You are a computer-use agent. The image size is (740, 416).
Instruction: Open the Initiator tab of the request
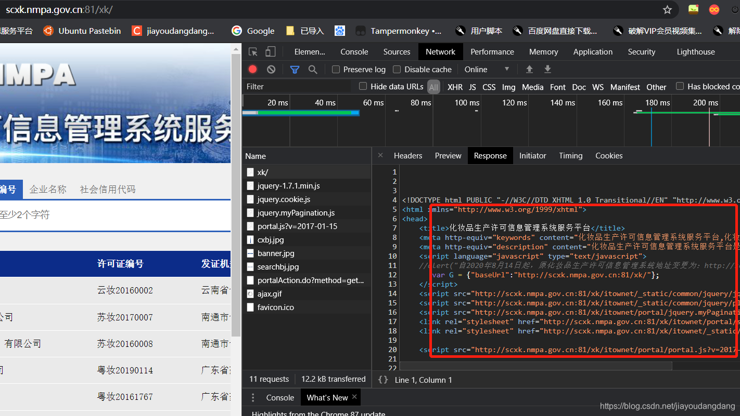pos(533,156)
